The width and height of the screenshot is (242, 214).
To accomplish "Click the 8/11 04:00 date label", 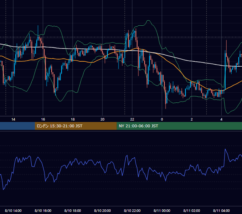I will click(x=221, y=210).
